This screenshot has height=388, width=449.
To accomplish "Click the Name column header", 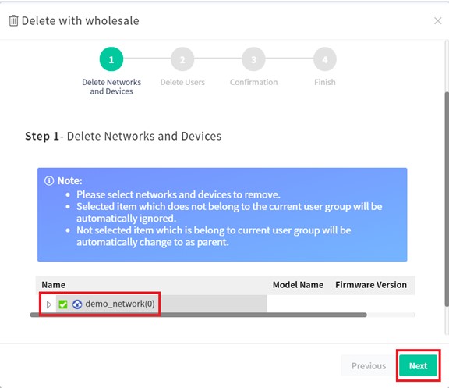I will pyautogui.click(x=53, y=285).
